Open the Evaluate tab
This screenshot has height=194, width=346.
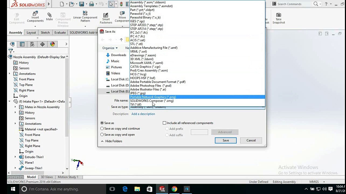coord(60,33)
